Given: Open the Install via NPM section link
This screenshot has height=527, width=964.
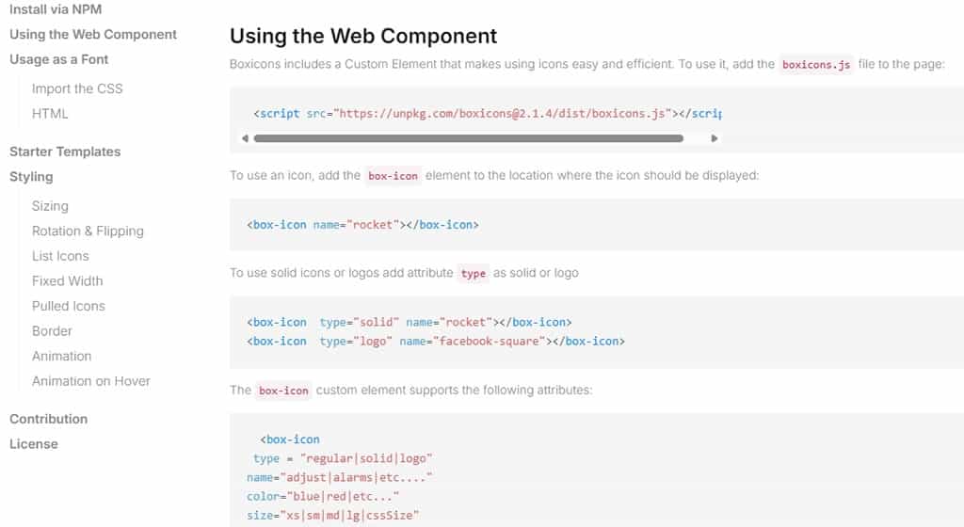Looking at the screenshot, I should (x=56, y=9).
